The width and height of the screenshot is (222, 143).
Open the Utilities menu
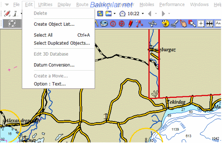click(x=45, y=4)
